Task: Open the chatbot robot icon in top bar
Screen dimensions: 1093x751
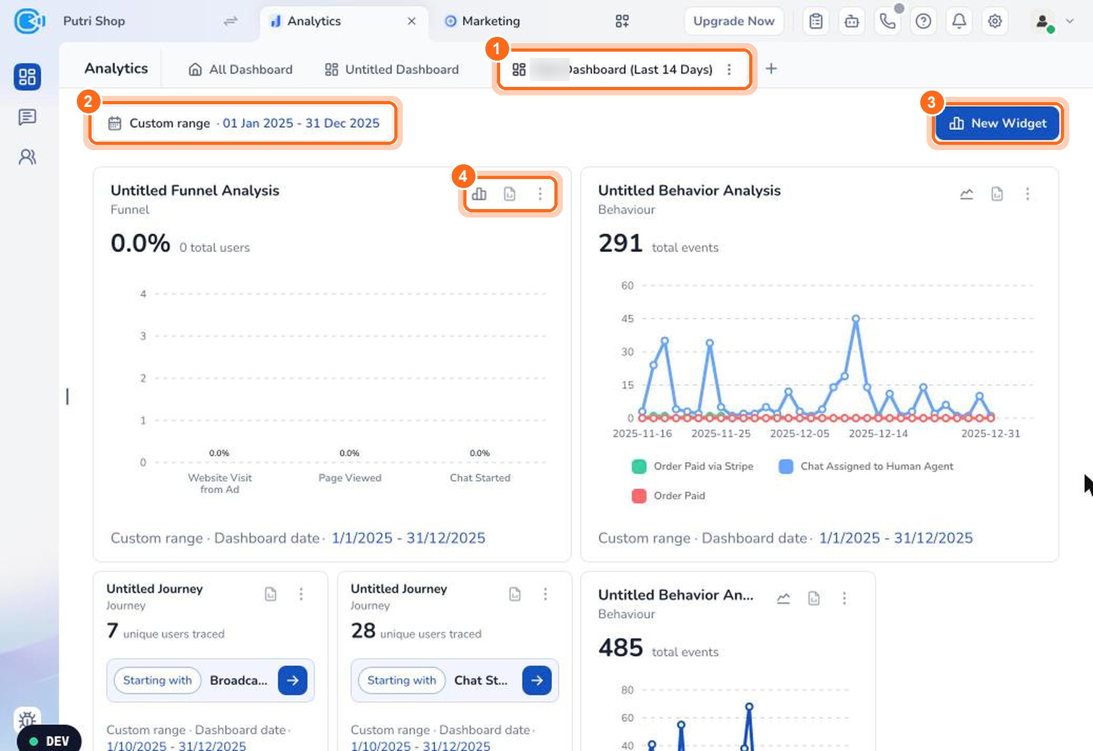Action: pos(852,21)
